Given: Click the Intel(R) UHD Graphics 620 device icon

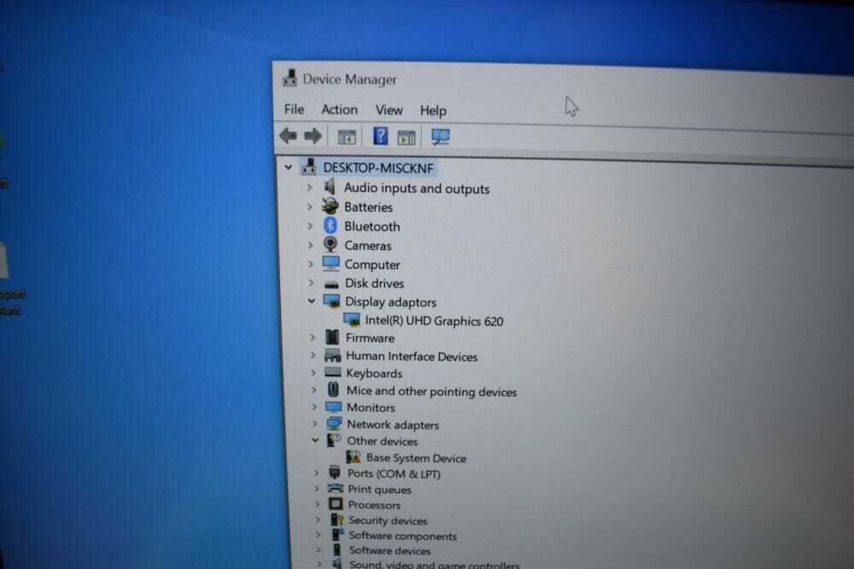Looking at the screenshot, I should point(352,320).
